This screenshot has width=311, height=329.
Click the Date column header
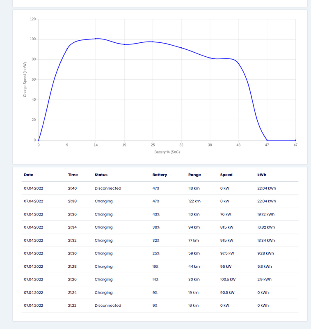click(x=28, y=175)
